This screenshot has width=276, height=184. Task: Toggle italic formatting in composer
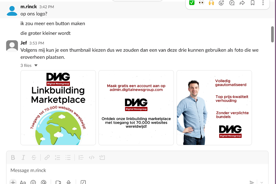pos(23,157)
